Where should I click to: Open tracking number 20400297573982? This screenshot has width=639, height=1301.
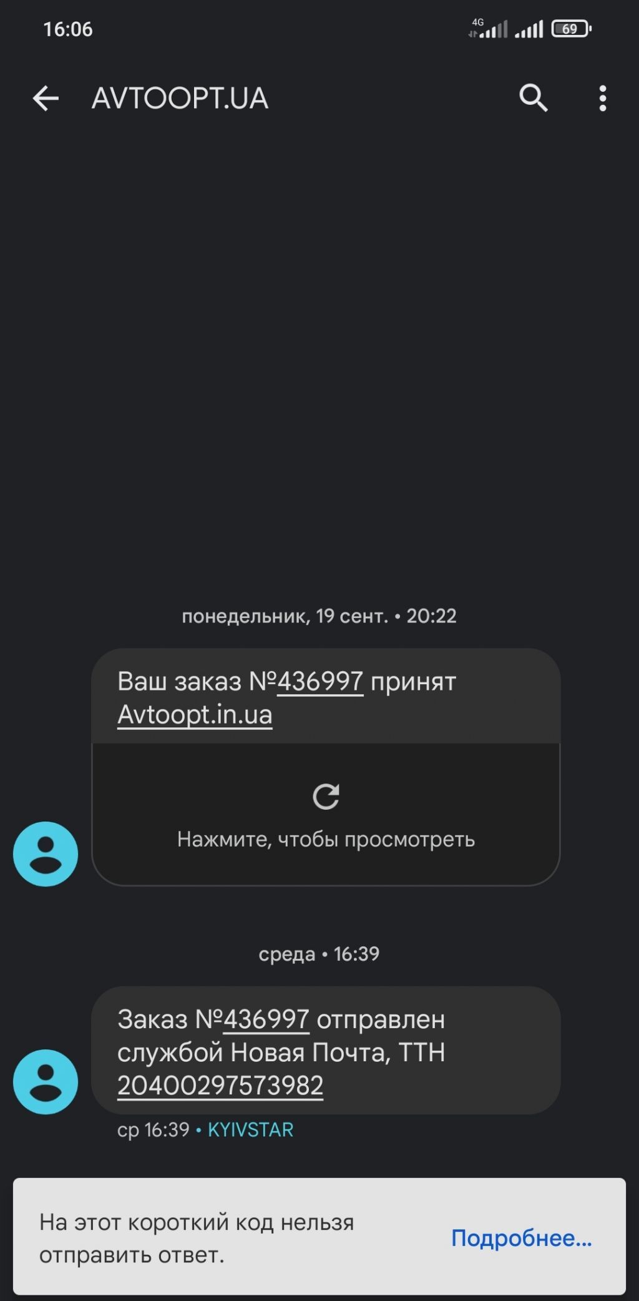220,1085
